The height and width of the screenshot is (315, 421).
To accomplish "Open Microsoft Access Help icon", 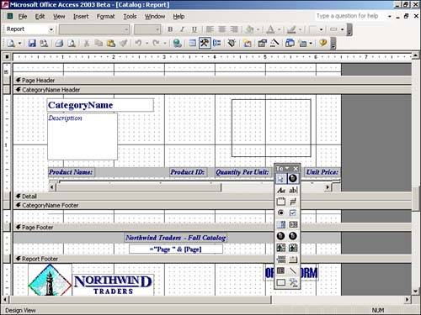I will point(323,43).
